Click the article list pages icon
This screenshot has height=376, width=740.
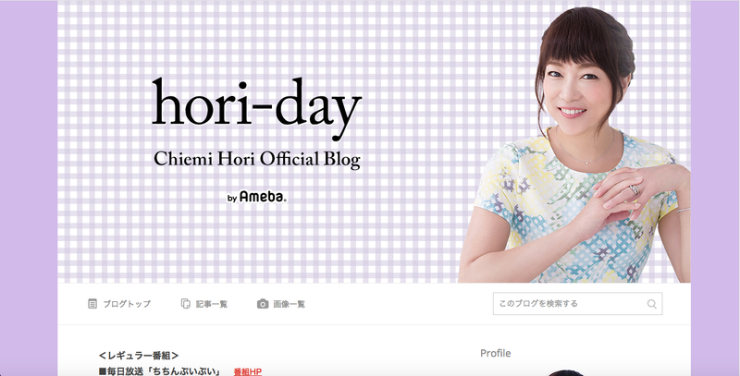tap(186, 304)
